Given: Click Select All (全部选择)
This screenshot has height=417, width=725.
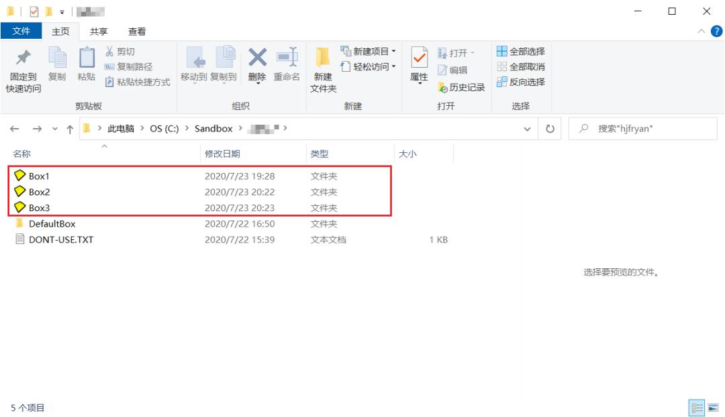Looking at the screenshot, I should point(521,51).
